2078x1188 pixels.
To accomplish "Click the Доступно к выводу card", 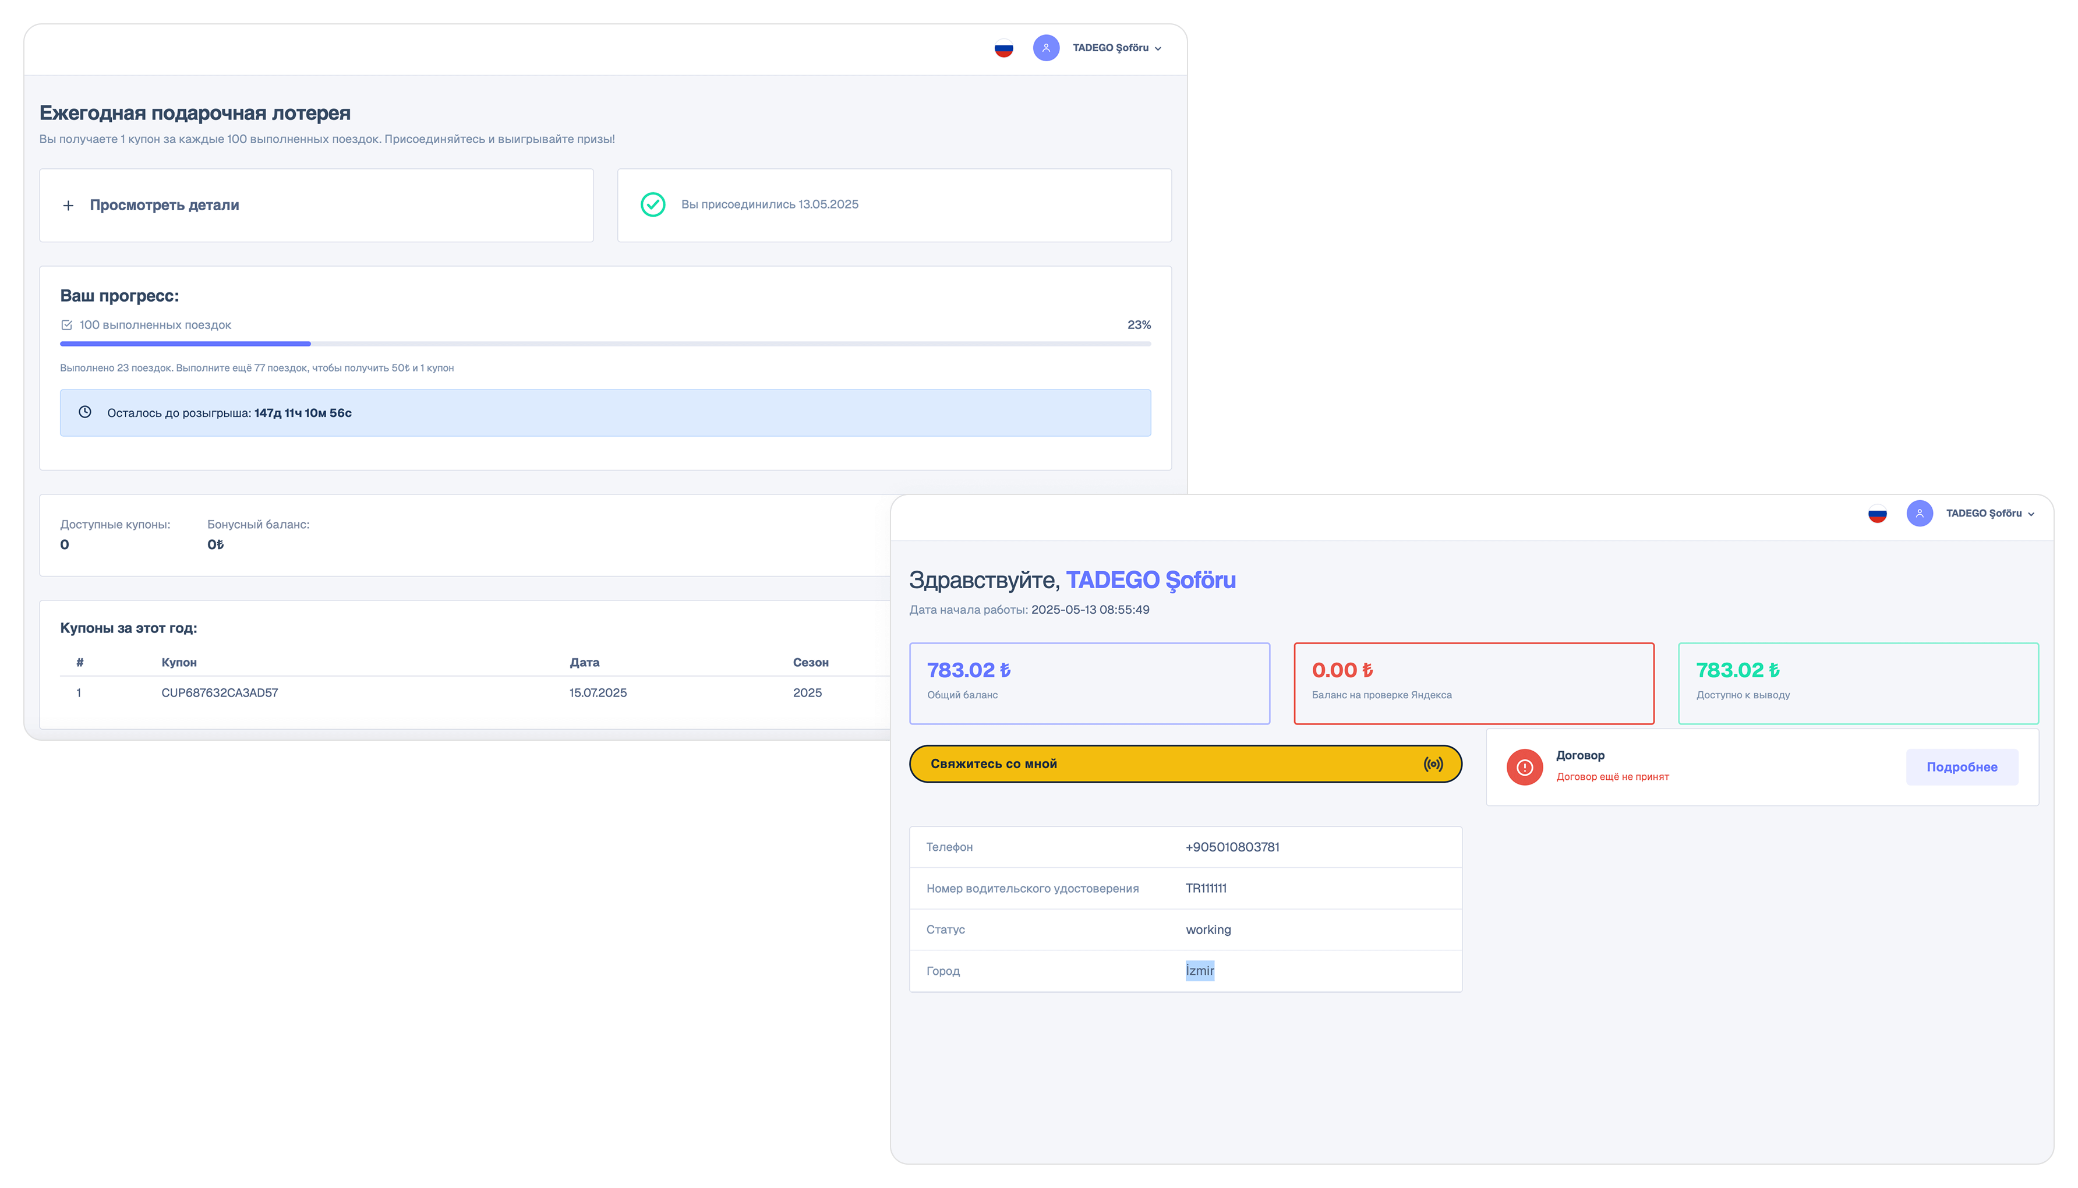I will coord(1858,683).
